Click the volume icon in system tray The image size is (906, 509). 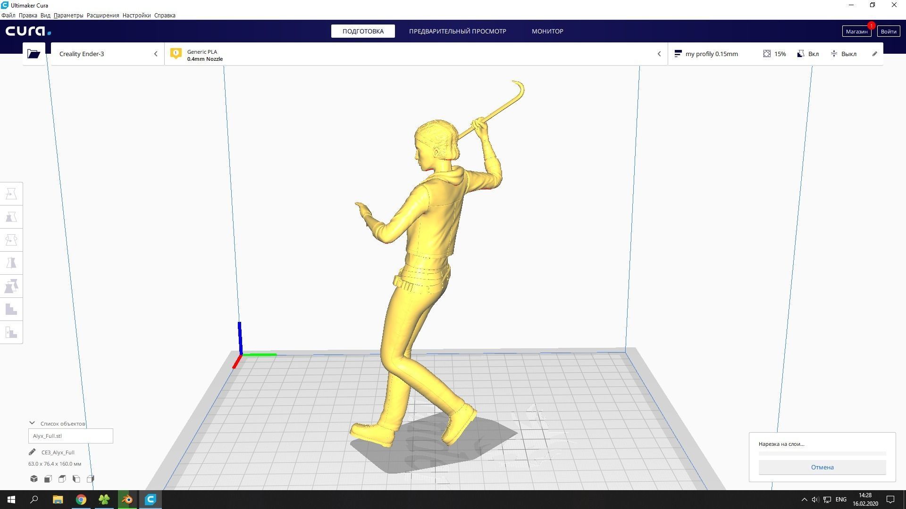tap(815, 500)
